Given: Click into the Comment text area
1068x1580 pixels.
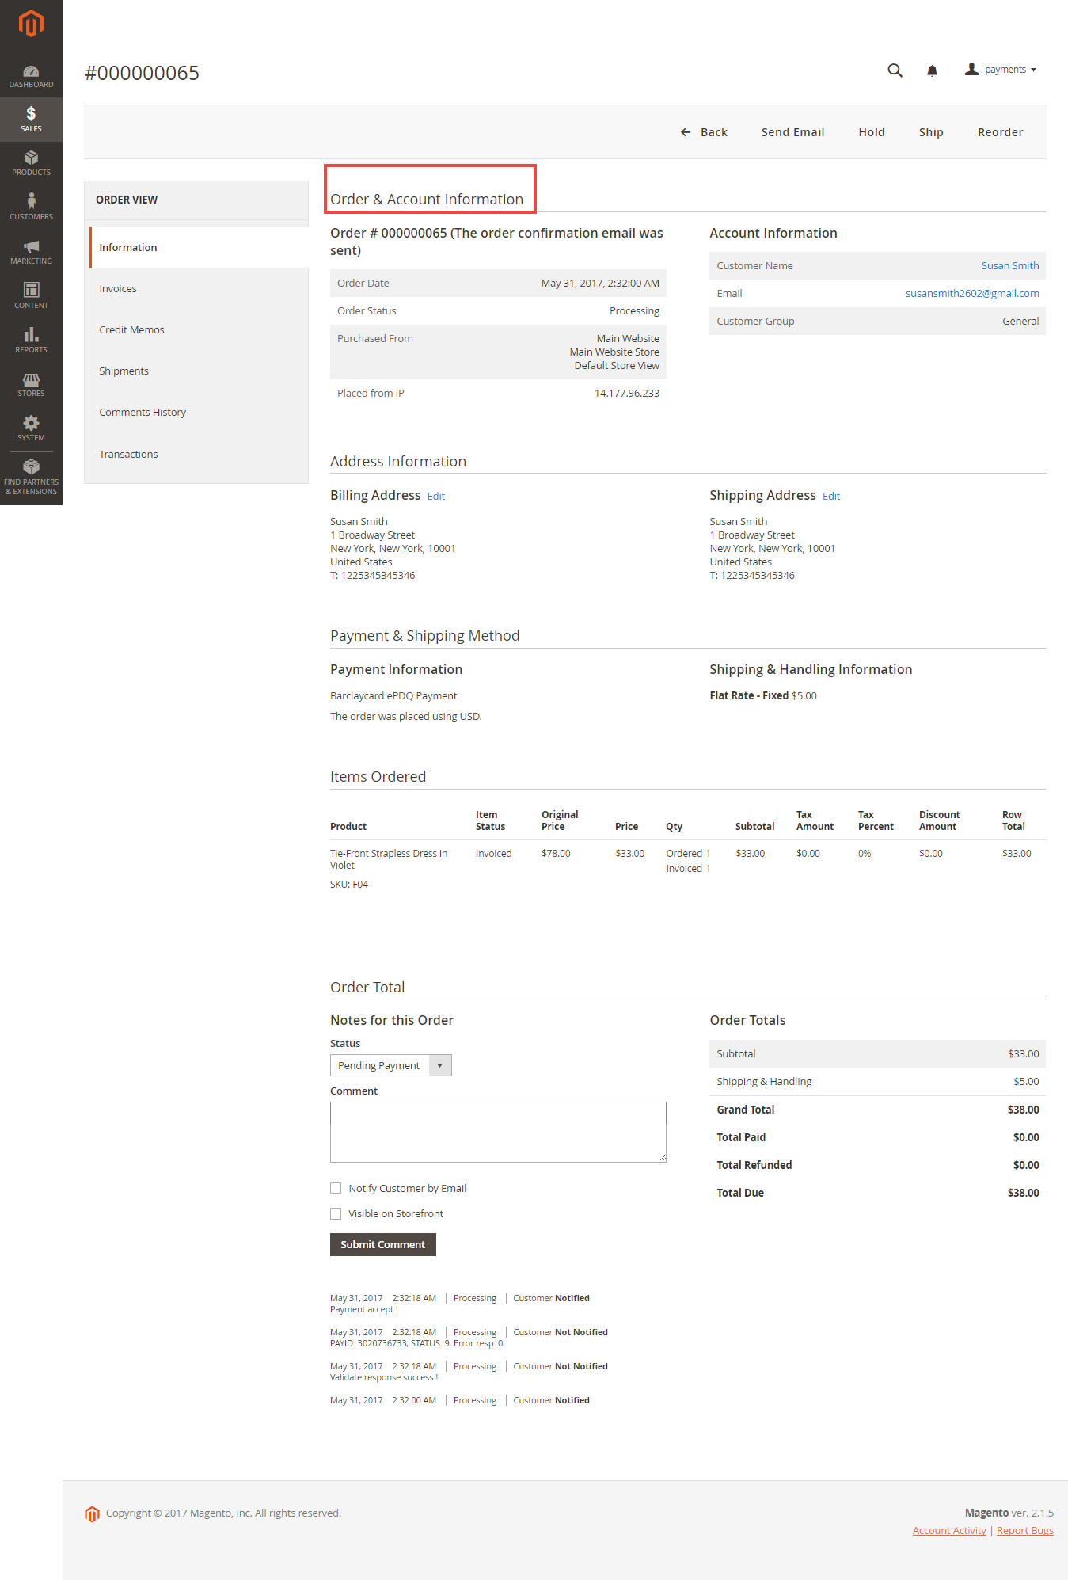Looking at the screenshot, I should (498, 1132).
